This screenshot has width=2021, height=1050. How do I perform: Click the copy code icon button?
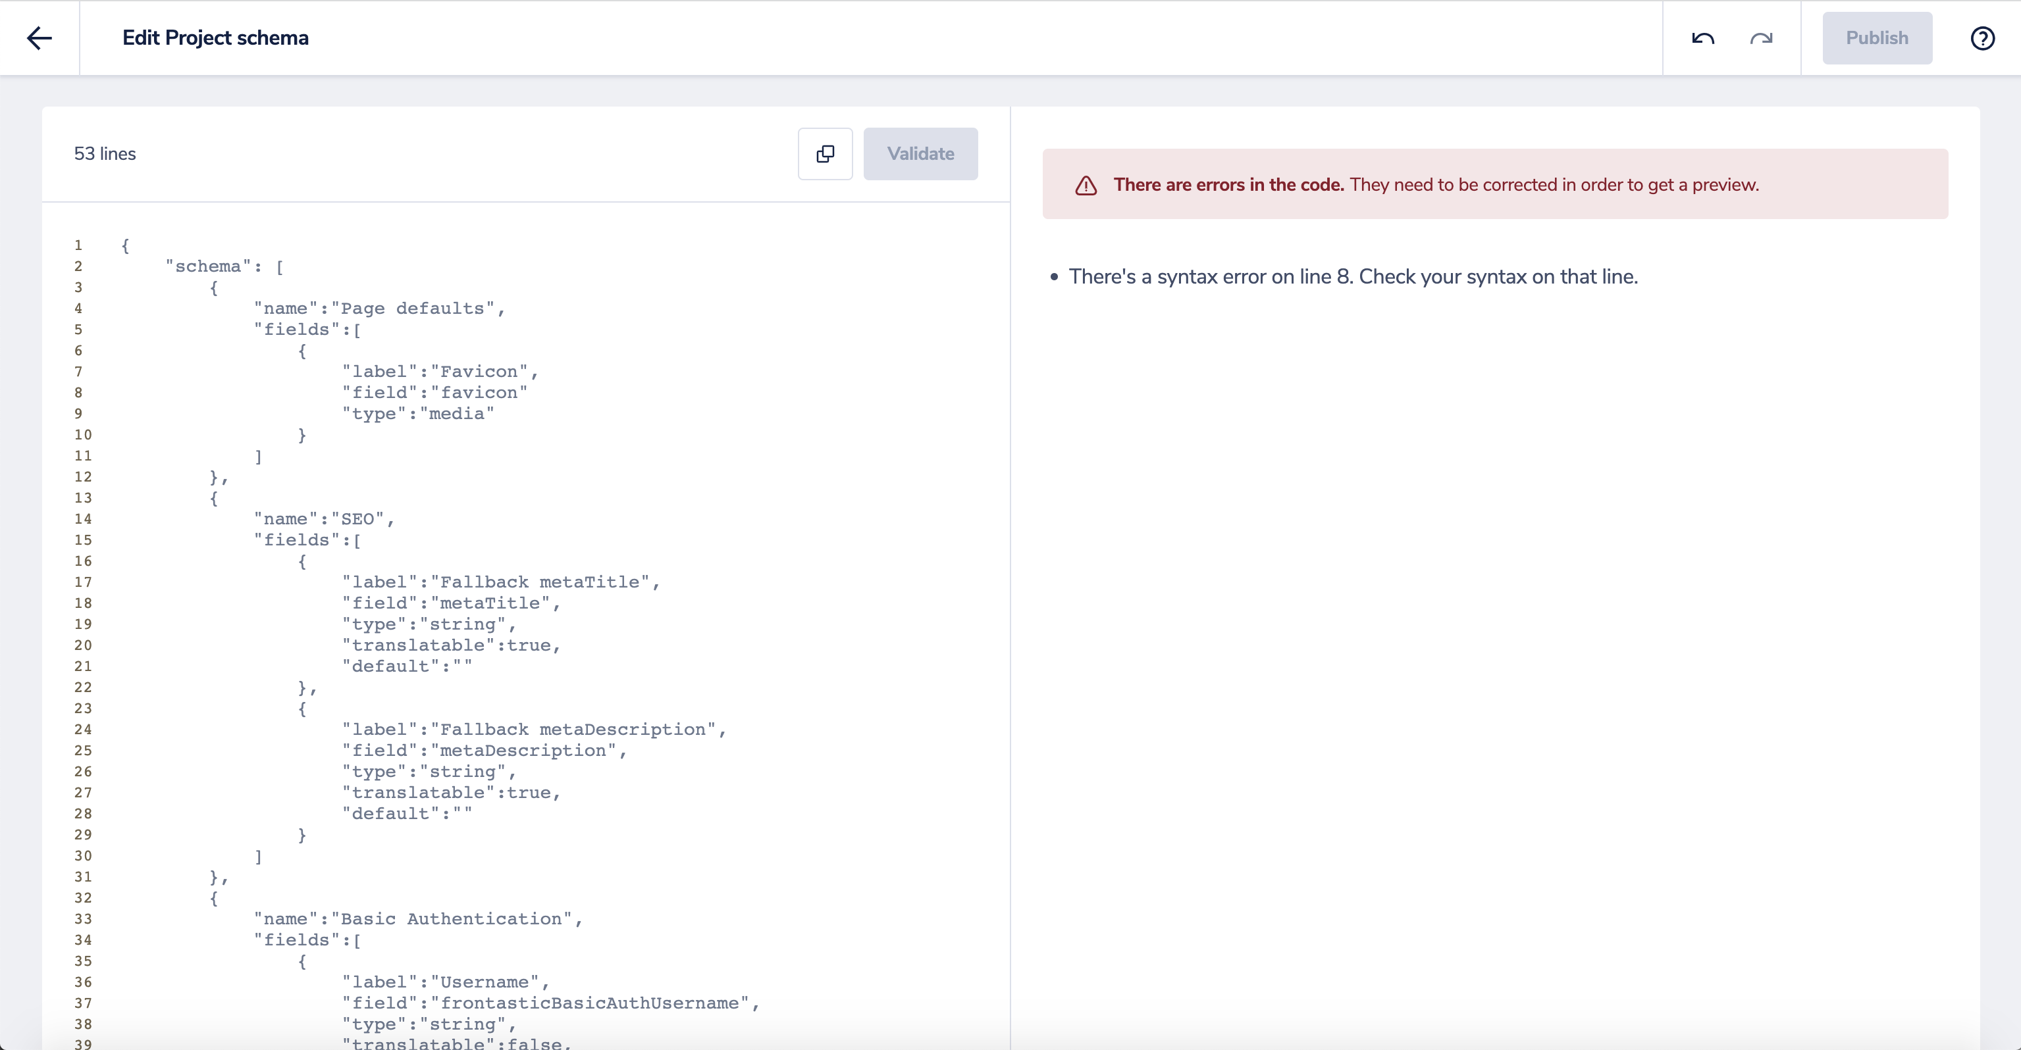[825, 154]
